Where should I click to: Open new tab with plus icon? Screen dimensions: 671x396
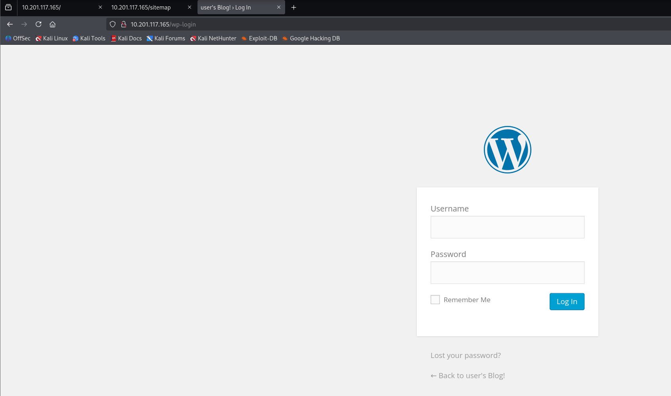[x=294, y=7]
